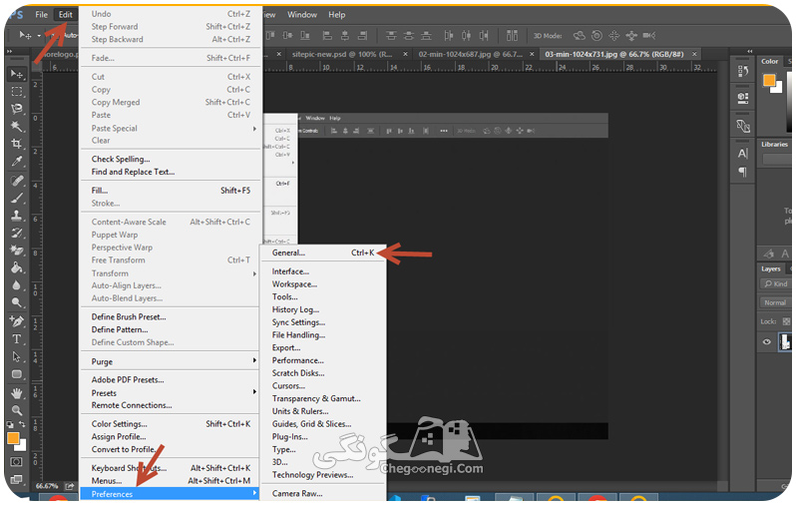Screen dimensions: 796x507
Task: Click the toolbox foreground color swatch
Action: [x=13, y=438]
